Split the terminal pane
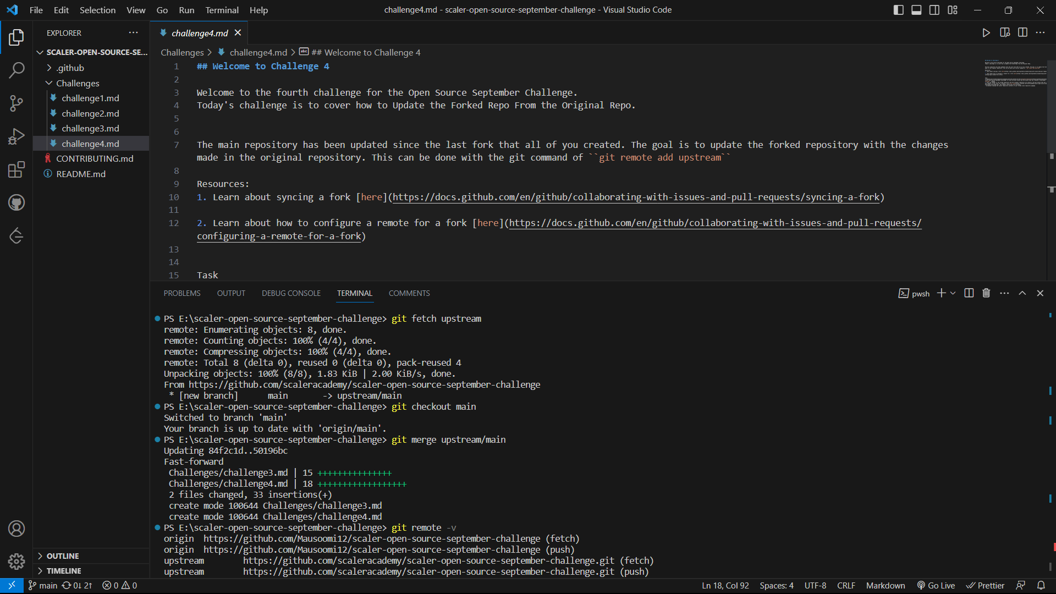The image size is (1056, 594). tap(968, 293)
